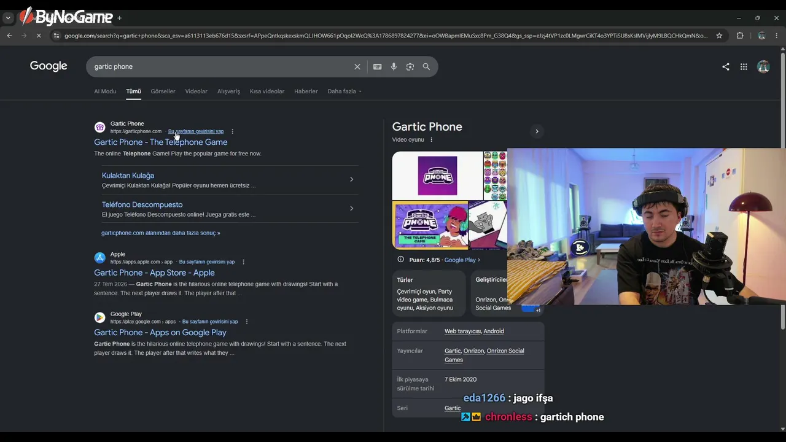
Task: Show more results from garticphone.com
Action: 160,233
